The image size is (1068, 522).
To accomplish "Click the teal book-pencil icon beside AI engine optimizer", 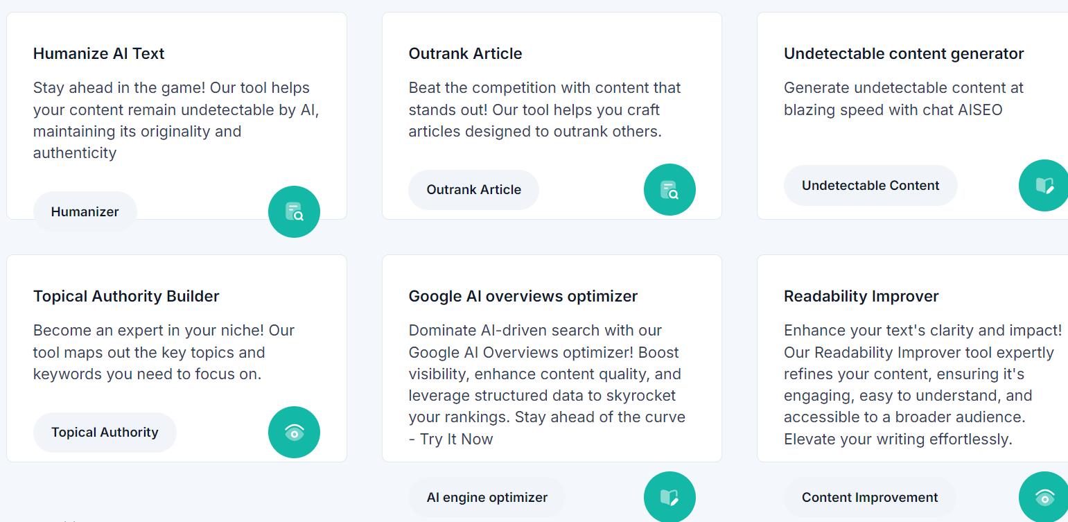I will [669, 497].
